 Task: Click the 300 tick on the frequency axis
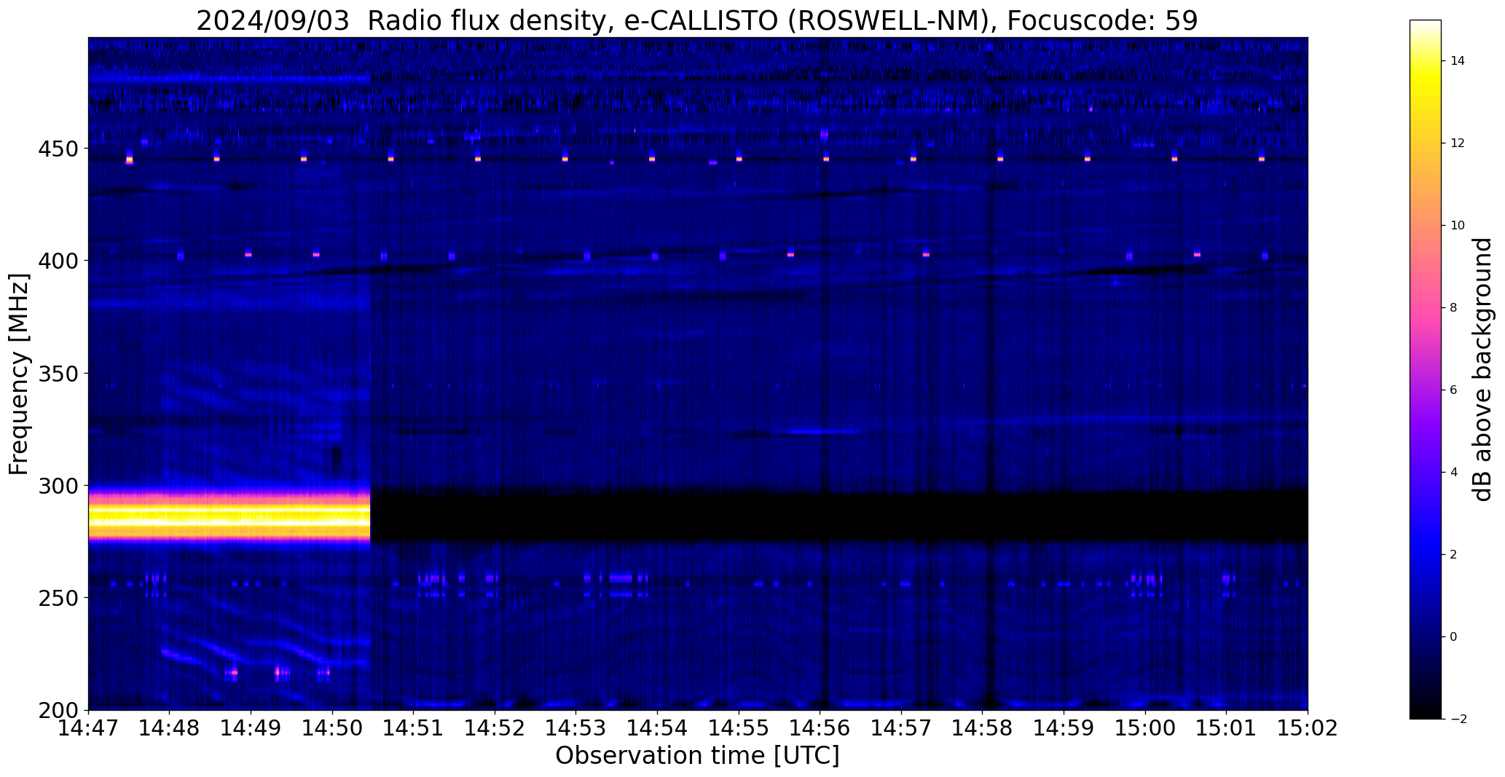coord(58,486)
